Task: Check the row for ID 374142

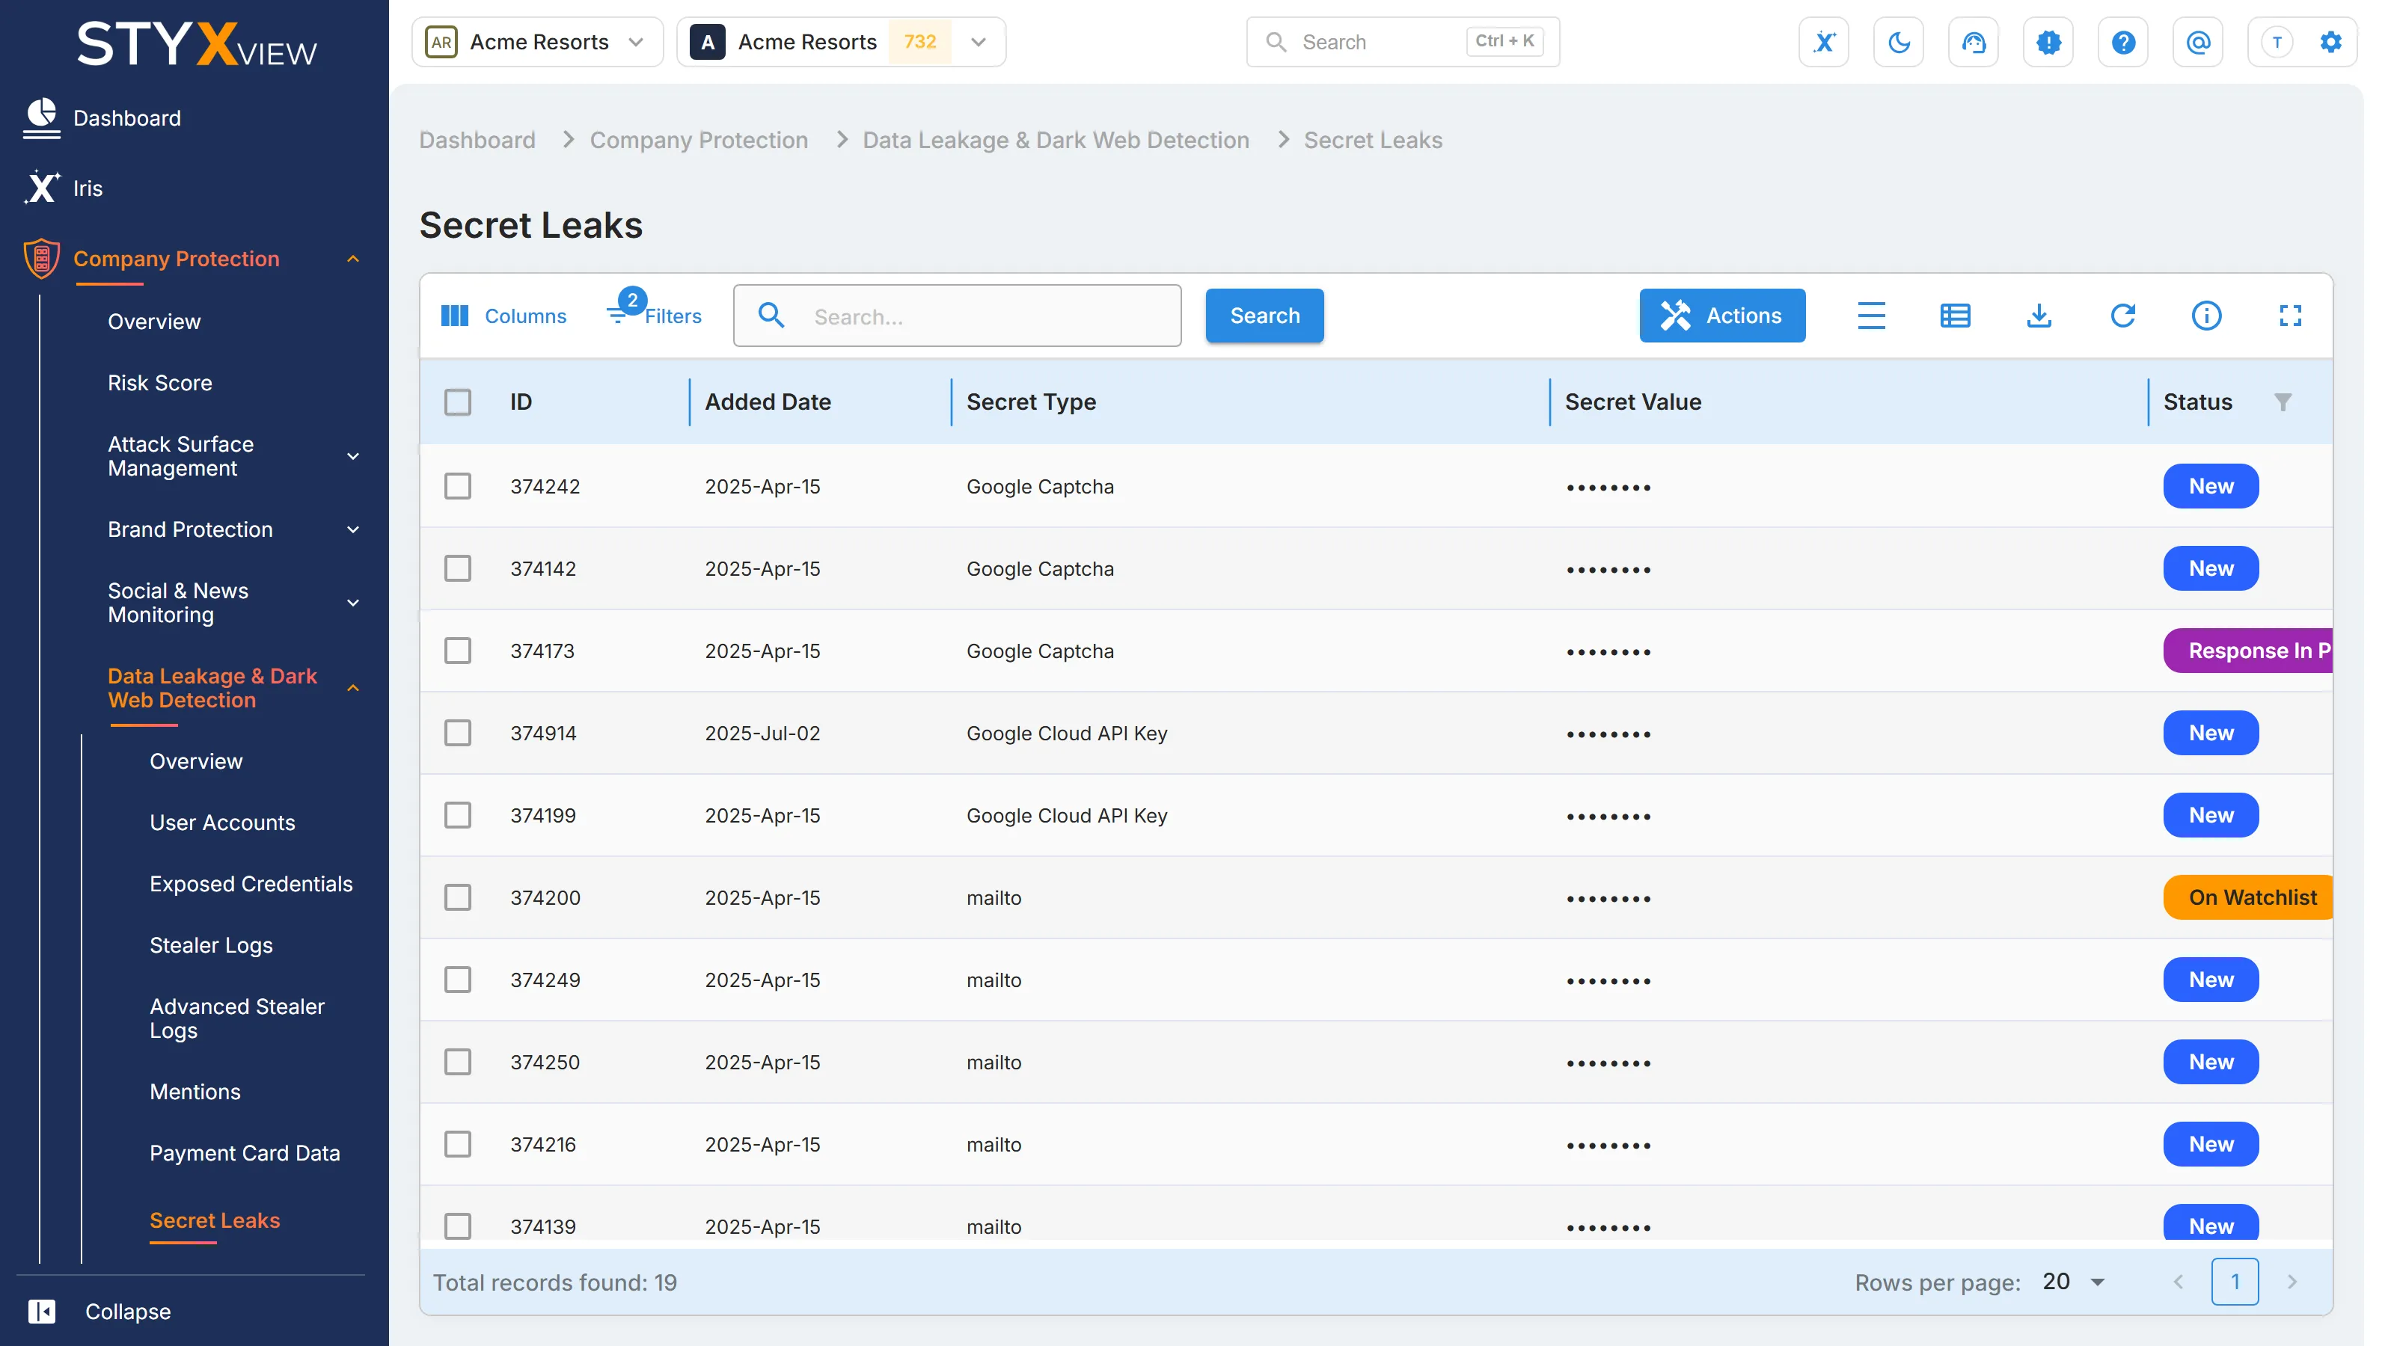Action: pos(457,568)
